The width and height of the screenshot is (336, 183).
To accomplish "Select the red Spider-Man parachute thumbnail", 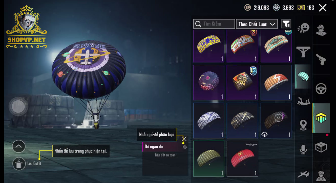I will tap(242, 159).
